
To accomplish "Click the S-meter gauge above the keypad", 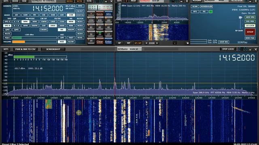I will point(100,7).
